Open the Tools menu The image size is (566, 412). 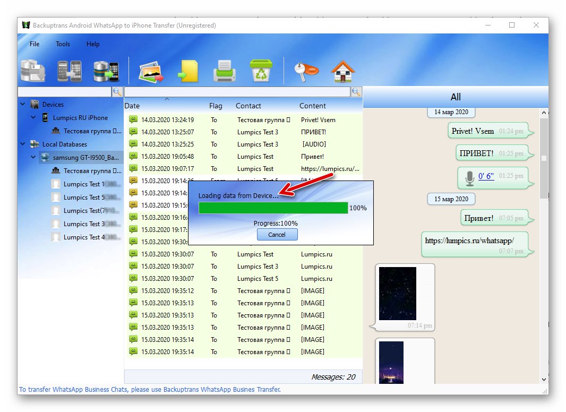[x=63, y=44]
